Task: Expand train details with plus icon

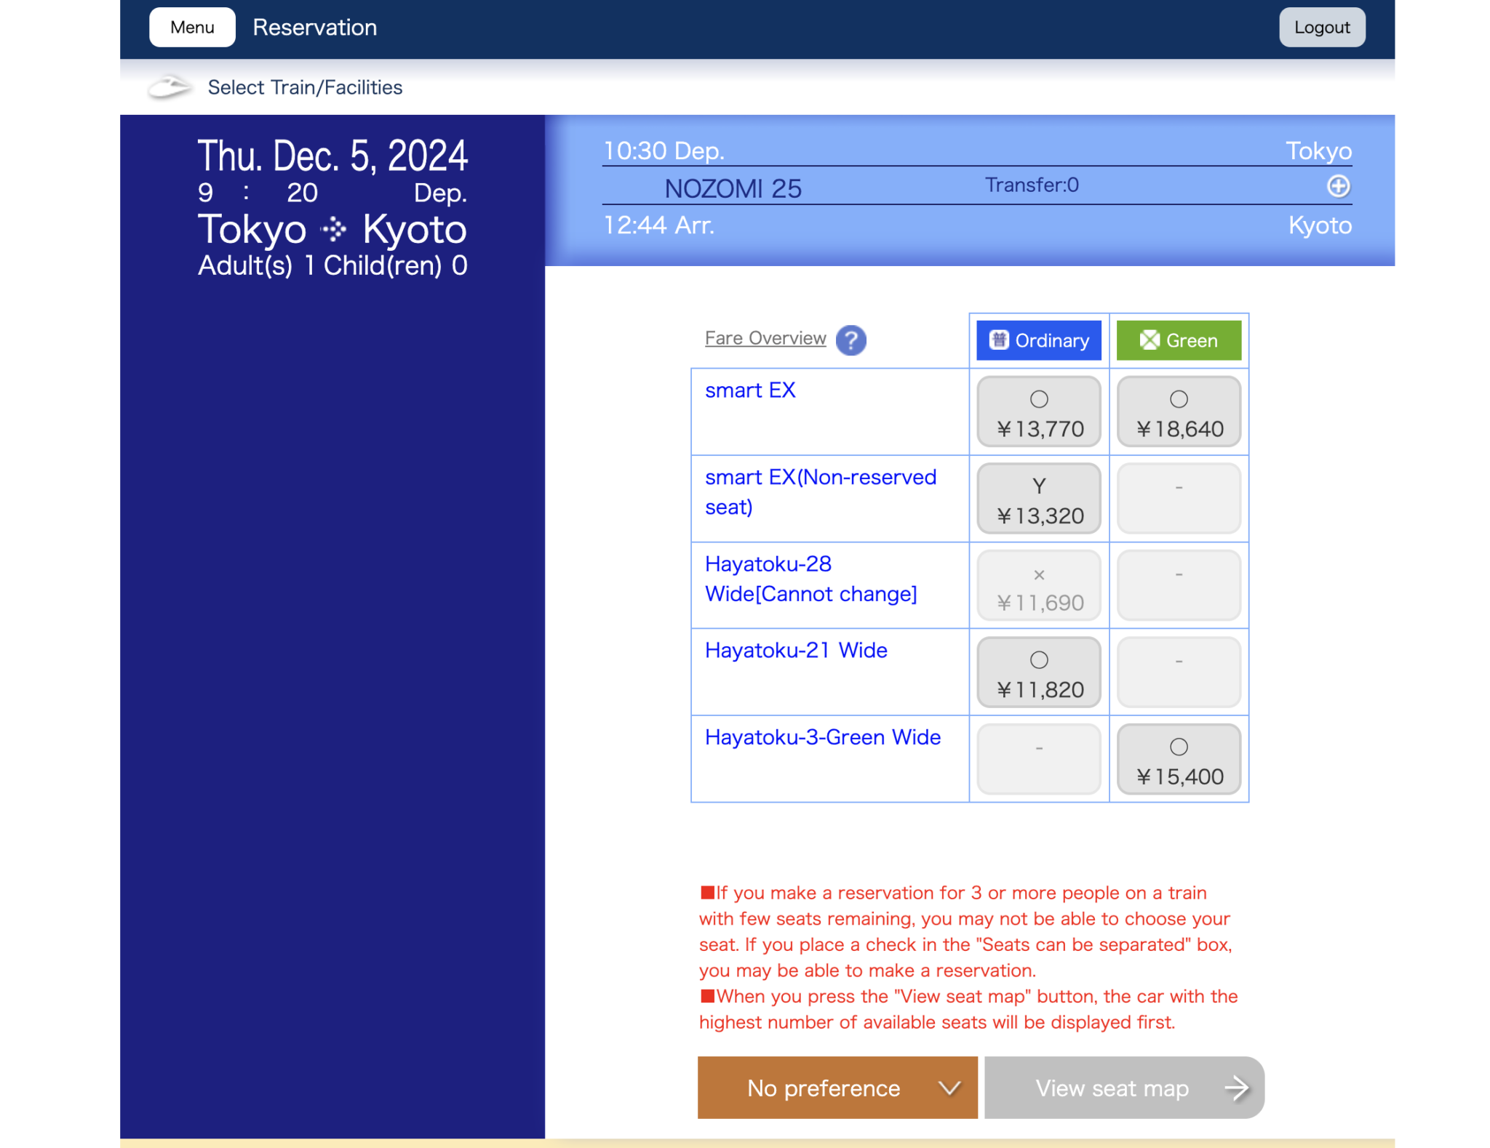Action: click(1337, 186)
